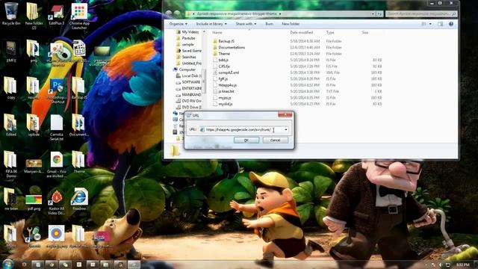The height and width of the screenshot is (269, 478).
Task: Open volume icon in system tray
Action: (441, 265)
